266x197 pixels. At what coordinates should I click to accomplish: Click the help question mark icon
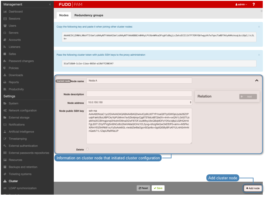(x=254, y=4)
